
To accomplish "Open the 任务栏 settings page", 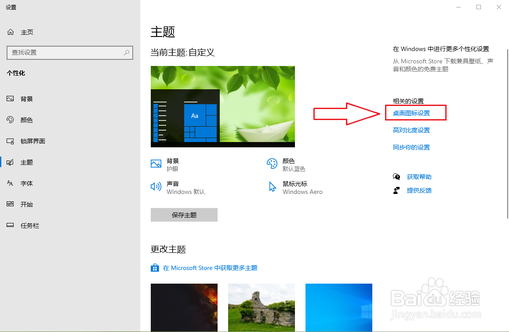I will tap(70, 225).
